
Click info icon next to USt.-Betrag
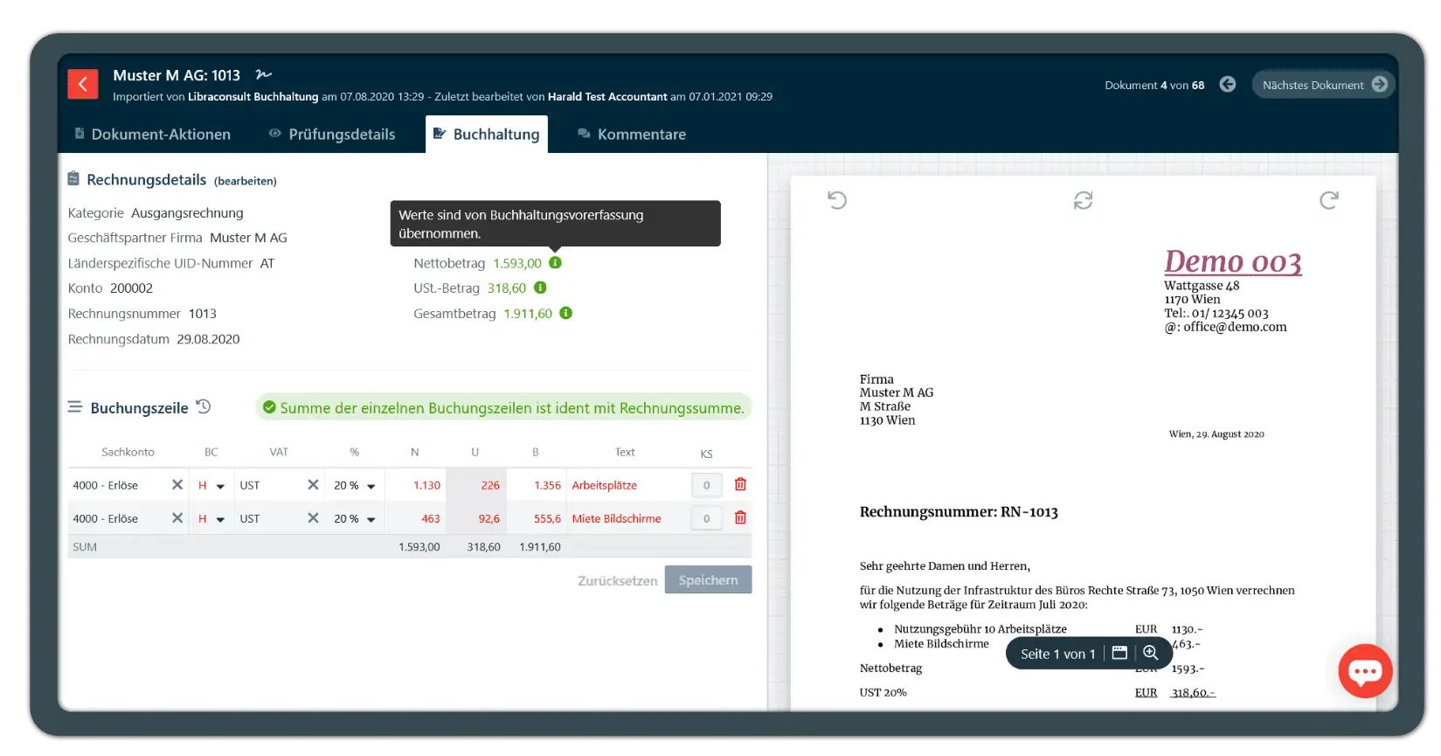pos(540,288)
